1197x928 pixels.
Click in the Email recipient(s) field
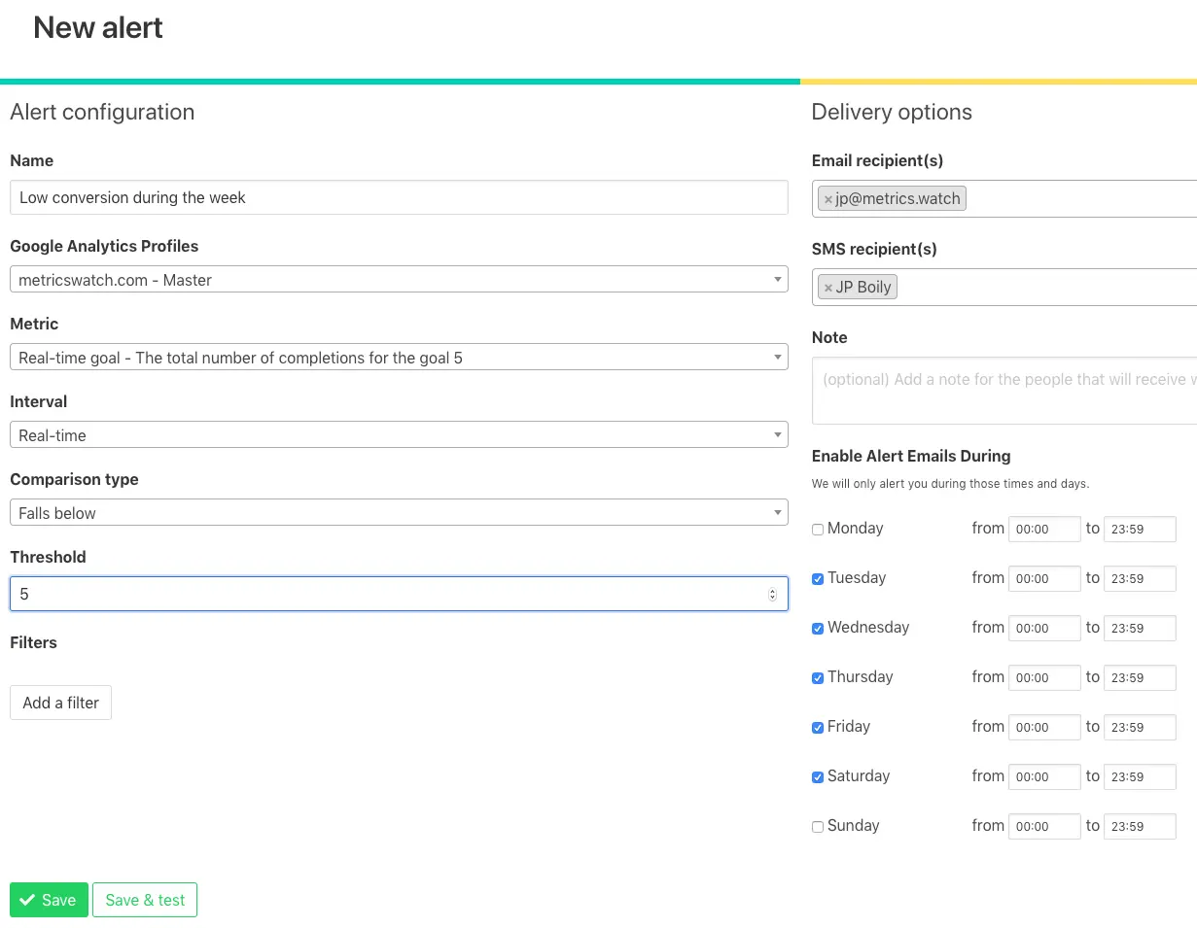coord(1079,199)
